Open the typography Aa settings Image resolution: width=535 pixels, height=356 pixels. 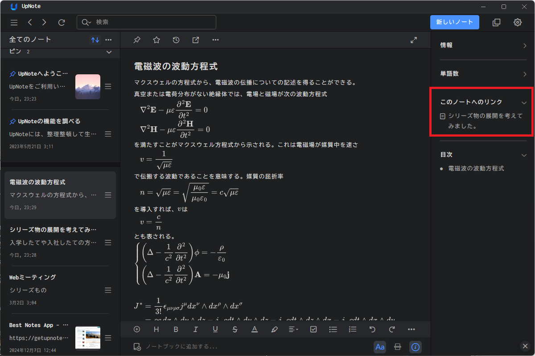tap(380, 347)
